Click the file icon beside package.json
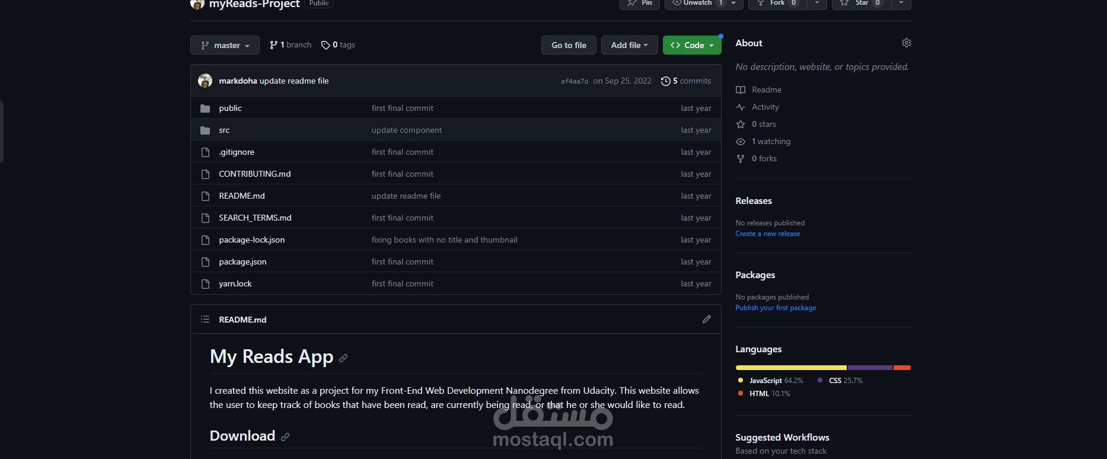Viewport: 1107px width, 459px height. click(205, 262)
